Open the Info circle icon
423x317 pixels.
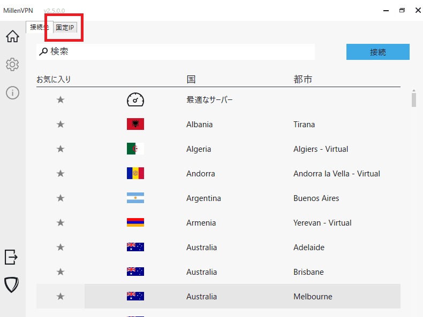click(12, 93)
